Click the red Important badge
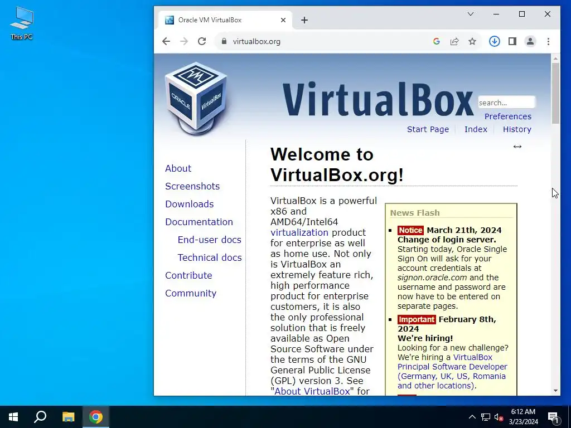The image size is (571, 428). coord(417,319)
